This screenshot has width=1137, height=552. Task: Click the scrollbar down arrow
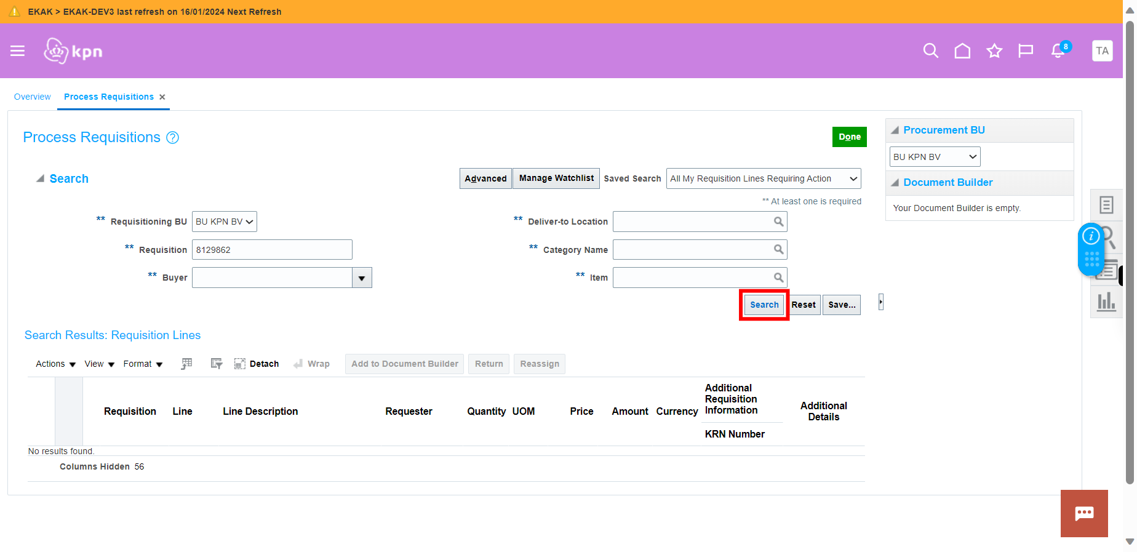point(1130,542)
